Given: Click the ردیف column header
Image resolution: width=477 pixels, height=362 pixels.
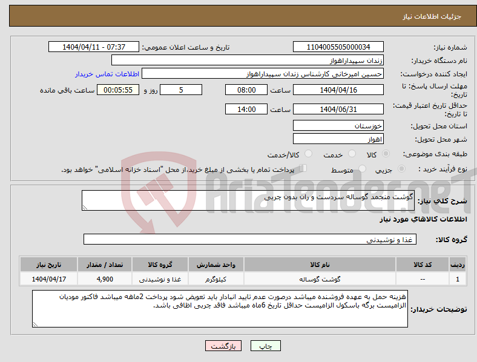Looking at the screenshot, I should tap(458, 265).
